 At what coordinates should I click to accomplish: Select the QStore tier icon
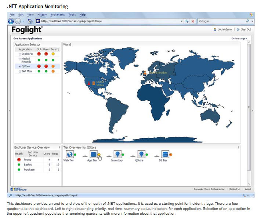[x=141, y=154]
